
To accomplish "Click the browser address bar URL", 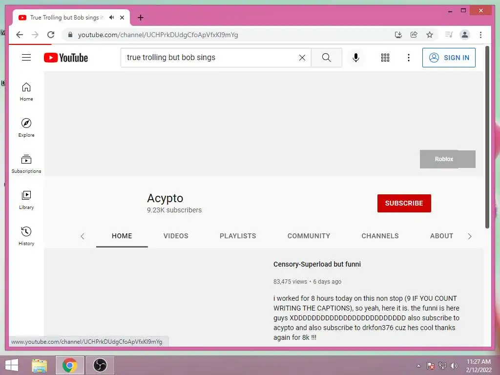I will pos(158,35).
